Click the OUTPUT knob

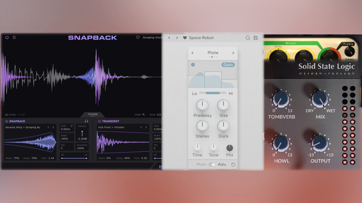(320, 144)
